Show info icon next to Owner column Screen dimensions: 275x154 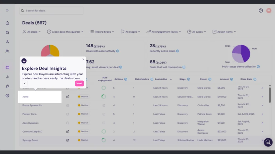(210, 79)
